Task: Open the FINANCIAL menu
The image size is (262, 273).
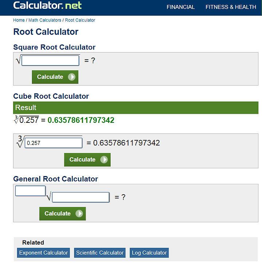Action: 180,7
